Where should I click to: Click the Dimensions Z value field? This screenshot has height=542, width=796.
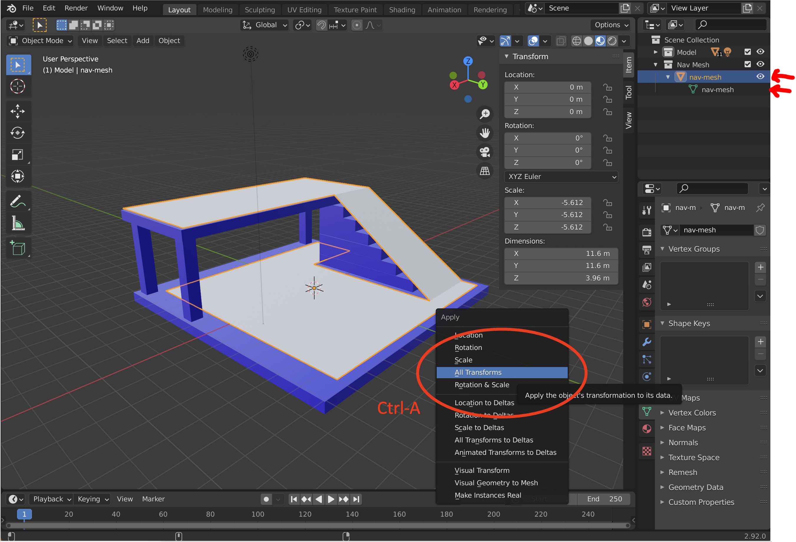coord(561,278)
